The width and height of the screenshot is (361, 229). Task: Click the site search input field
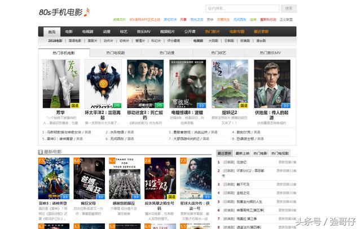coord(242,8)
